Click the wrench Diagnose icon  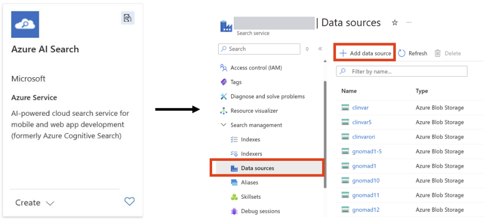tap(224, 96)
